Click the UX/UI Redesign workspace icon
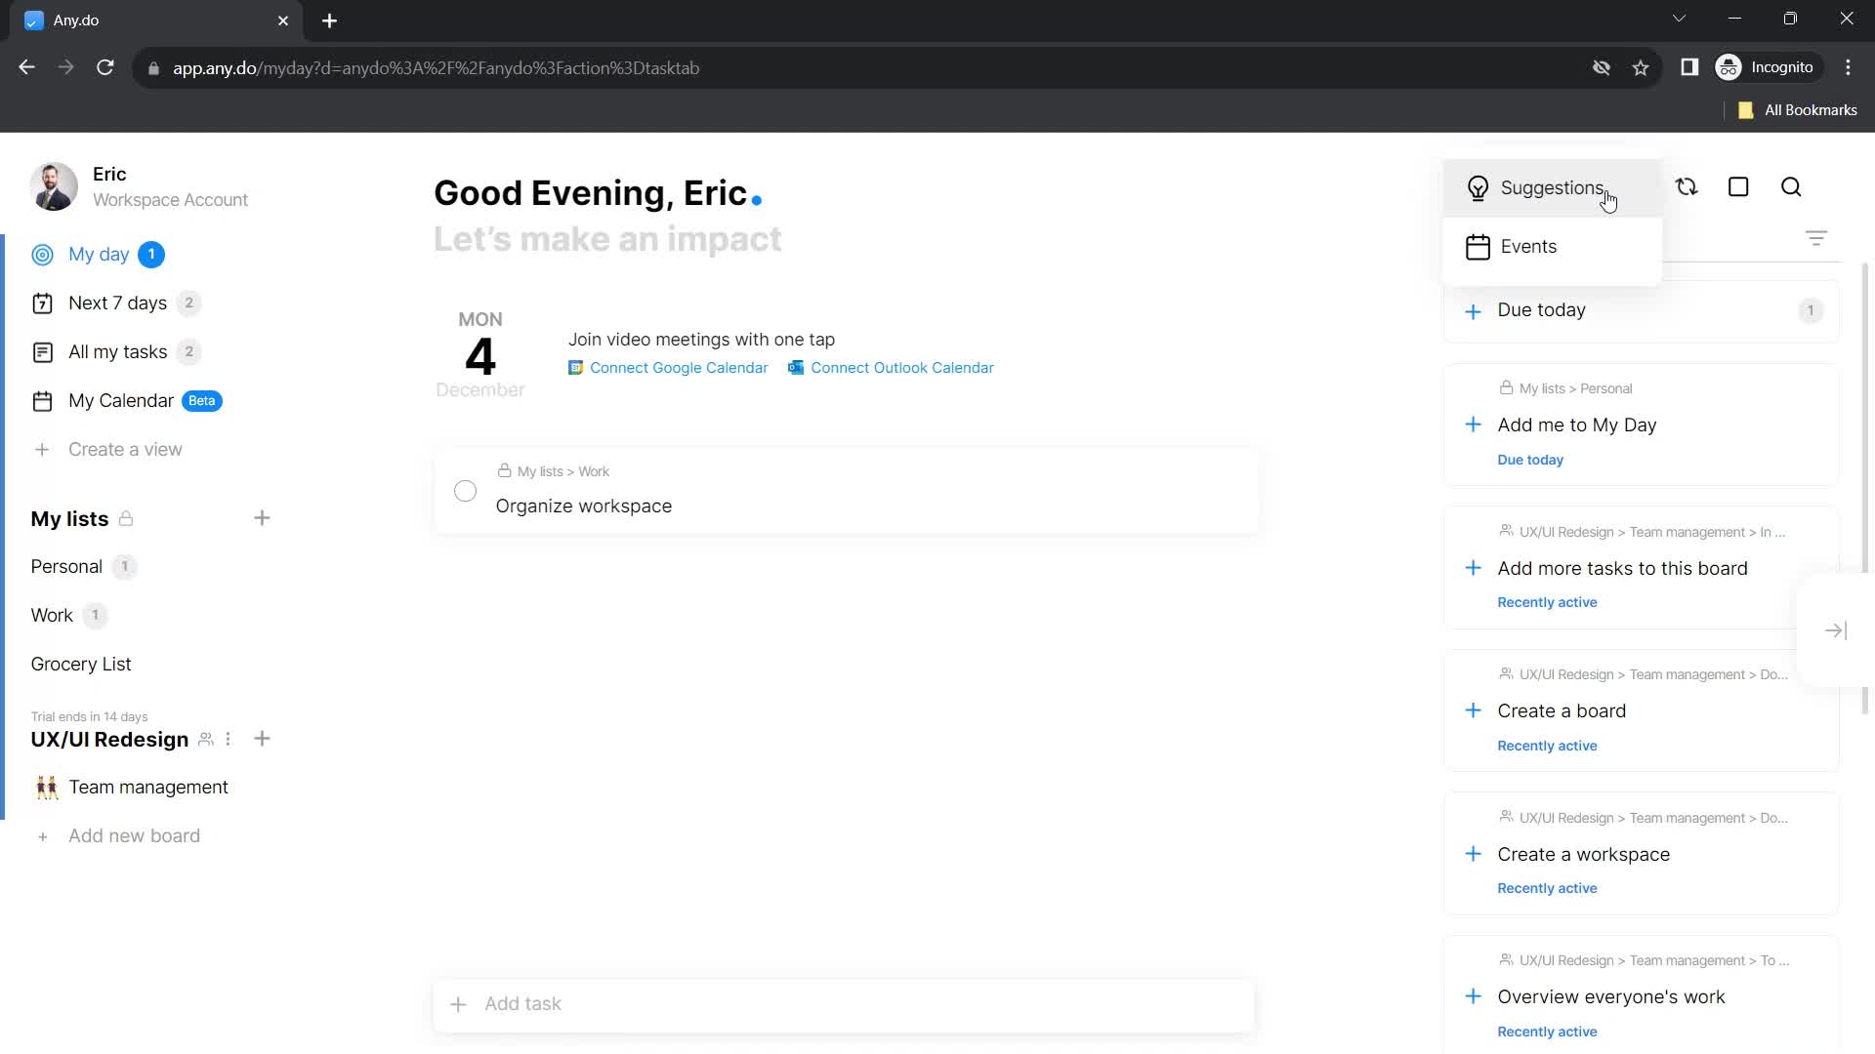The height and width of the screenshot is (1054, 1875). click(206, 739)
